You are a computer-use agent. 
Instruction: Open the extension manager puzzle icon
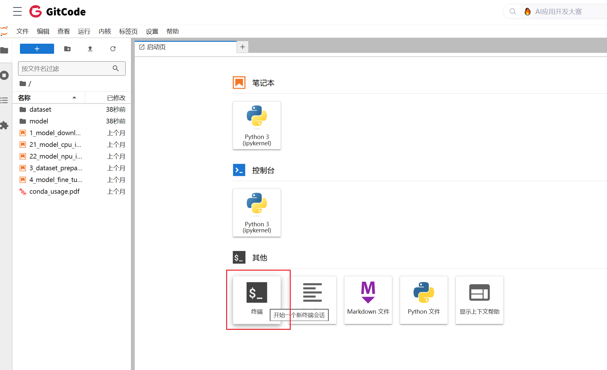click(4, 125)
